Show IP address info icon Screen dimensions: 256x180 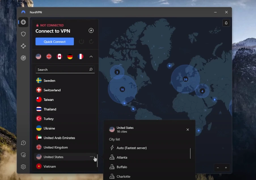pyautogui.click(x=91, y=31)
